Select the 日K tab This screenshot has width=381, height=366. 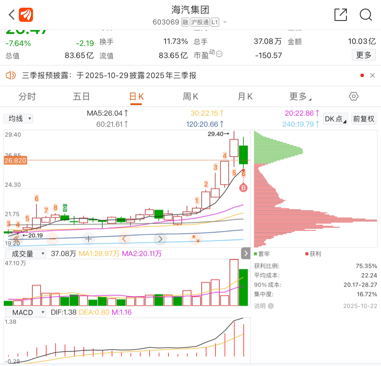[x=136, y=96]
